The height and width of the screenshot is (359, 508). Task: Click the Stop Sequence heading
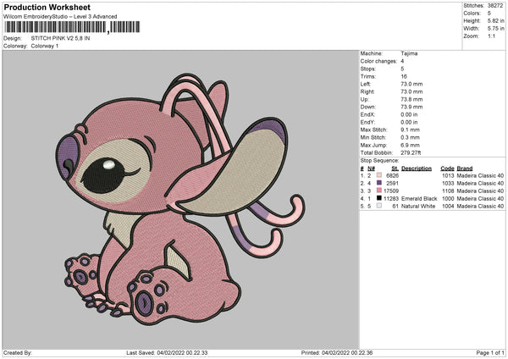tap(379, 160)
